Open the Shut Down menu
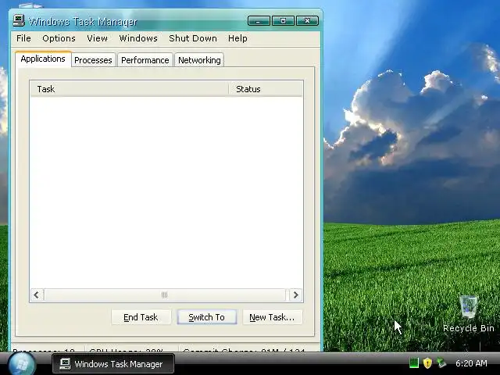 coord(193,38)
